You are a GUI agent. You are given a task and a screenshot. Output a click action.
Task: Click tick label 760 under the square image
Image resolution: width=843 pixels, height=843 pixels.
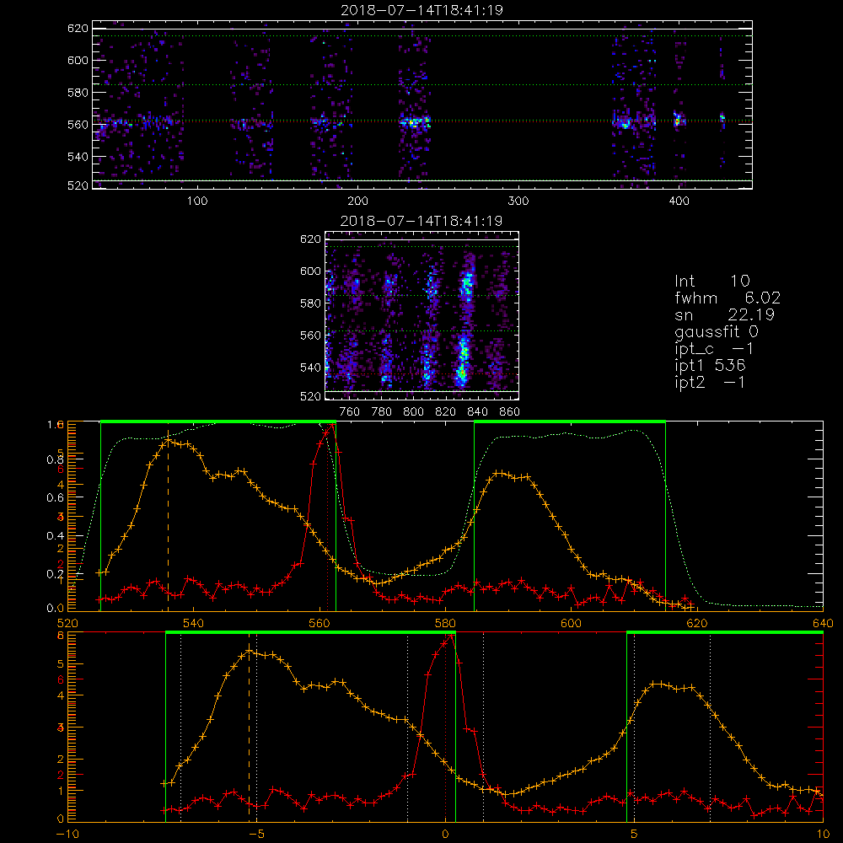350,412
